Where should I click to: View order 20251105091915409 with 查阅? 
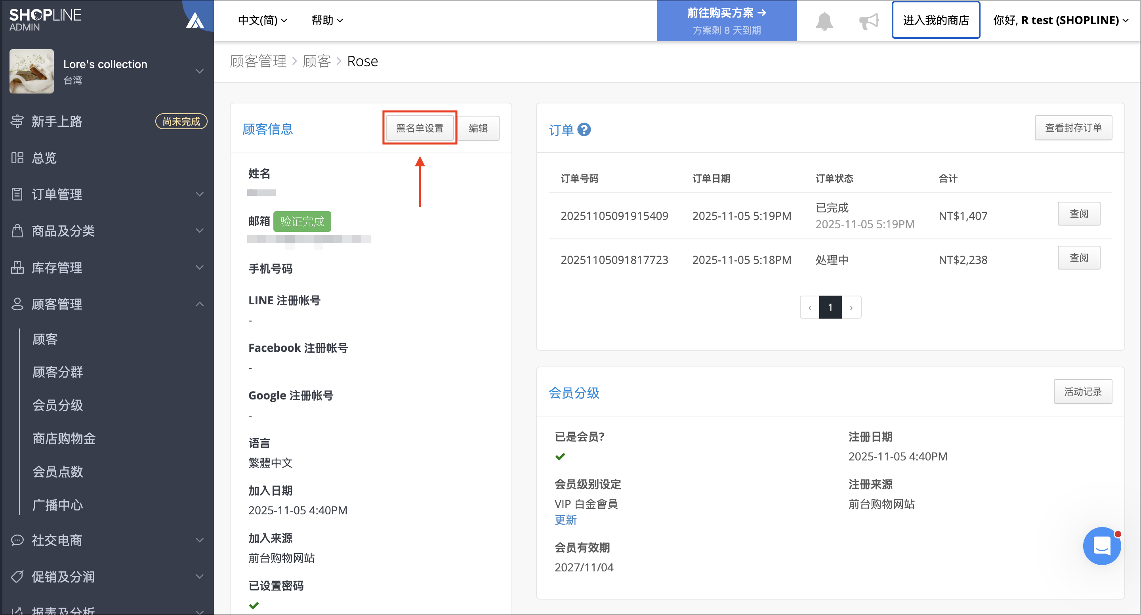(x=1078, y=214)
